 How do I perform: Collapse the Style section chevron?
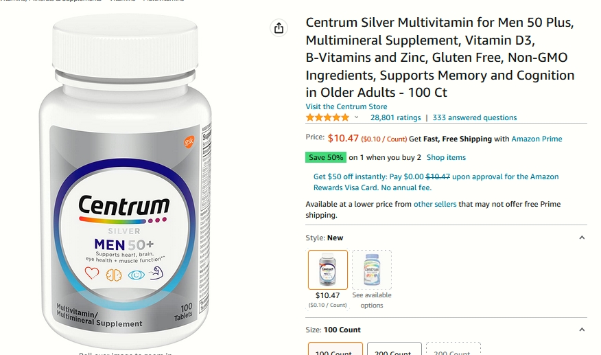tap(582, 238)
